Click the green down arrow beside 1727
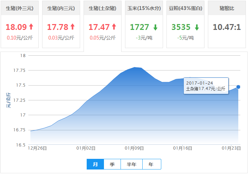The width and height of the screenshot is (249, 175). click(x=155, y=28)
